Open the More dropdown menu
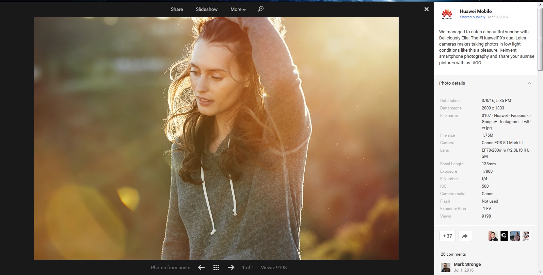Screen dimensions: 543x275 (238, 9)
